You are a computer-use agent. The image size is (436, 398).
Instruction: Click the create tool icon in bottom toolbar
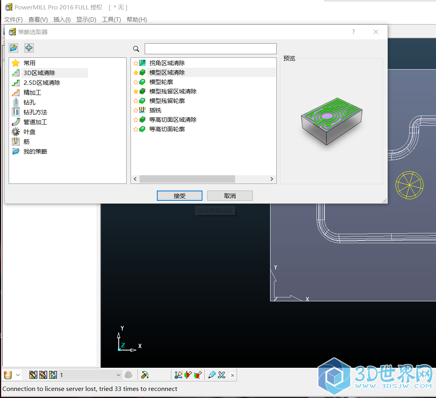(8, 375)
